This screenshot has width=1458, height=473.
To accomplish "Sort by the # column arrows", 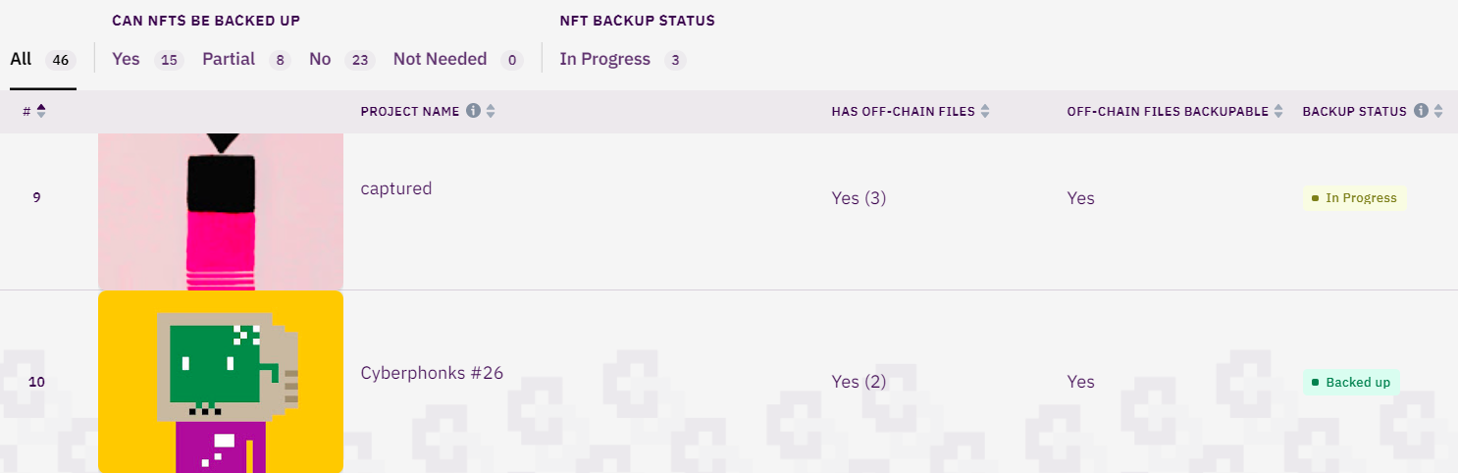I will [41, 112].
